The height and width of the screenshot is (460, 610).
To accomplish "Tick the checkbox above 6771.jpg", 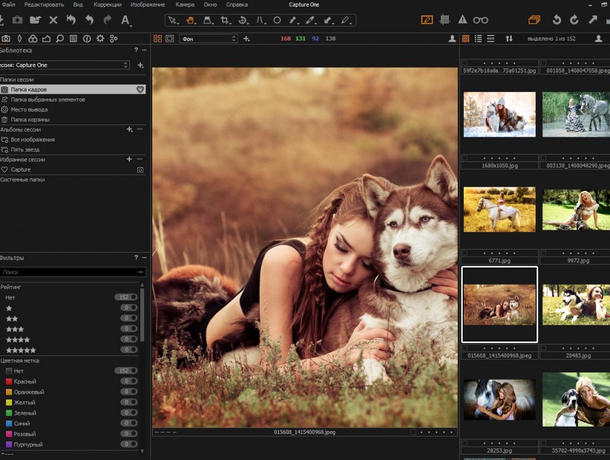I will tap(465, 253).
